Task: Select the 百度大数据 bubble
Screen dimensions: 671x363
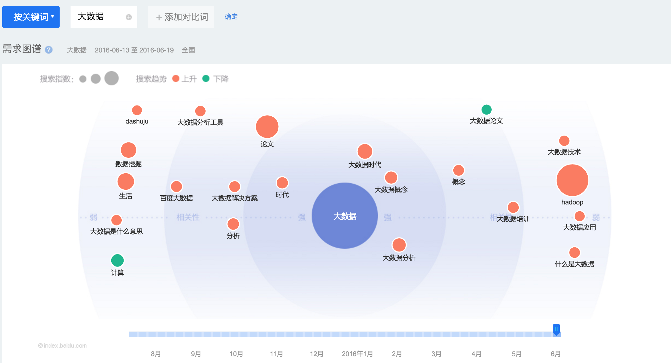Action: coord(176,186)
